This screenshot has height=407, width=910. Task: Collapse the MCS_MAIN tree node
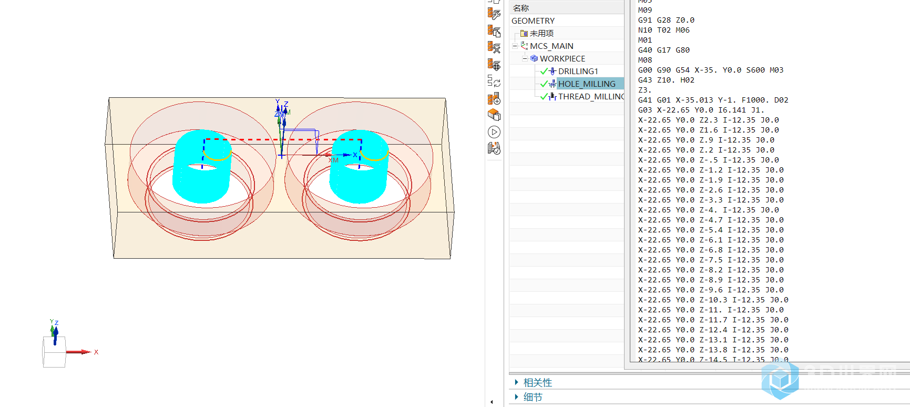tap(515, 46)
